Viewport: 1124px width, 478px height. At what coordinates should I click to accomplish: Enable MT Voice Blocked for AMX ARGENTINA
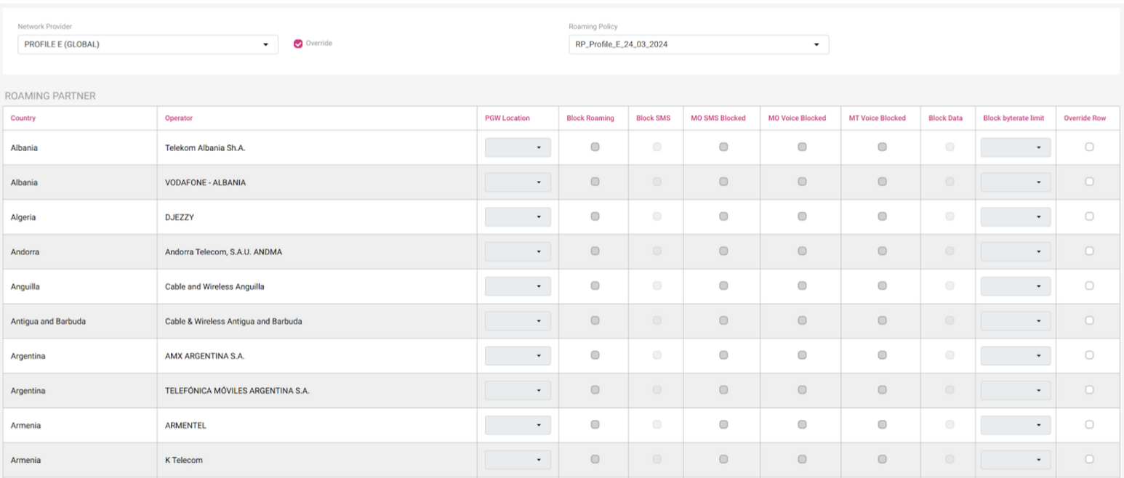click(x=882, y=355)
